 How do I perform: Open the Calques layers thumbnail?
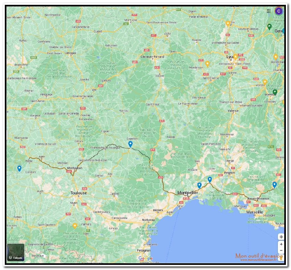[16, 252]
